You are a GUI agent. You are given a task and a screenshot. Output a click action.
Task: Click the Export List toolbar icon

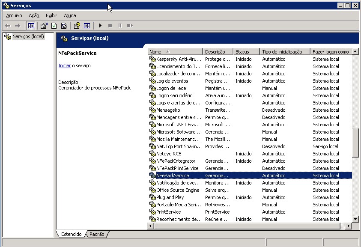pyautogui.click(x=64, y=26)
